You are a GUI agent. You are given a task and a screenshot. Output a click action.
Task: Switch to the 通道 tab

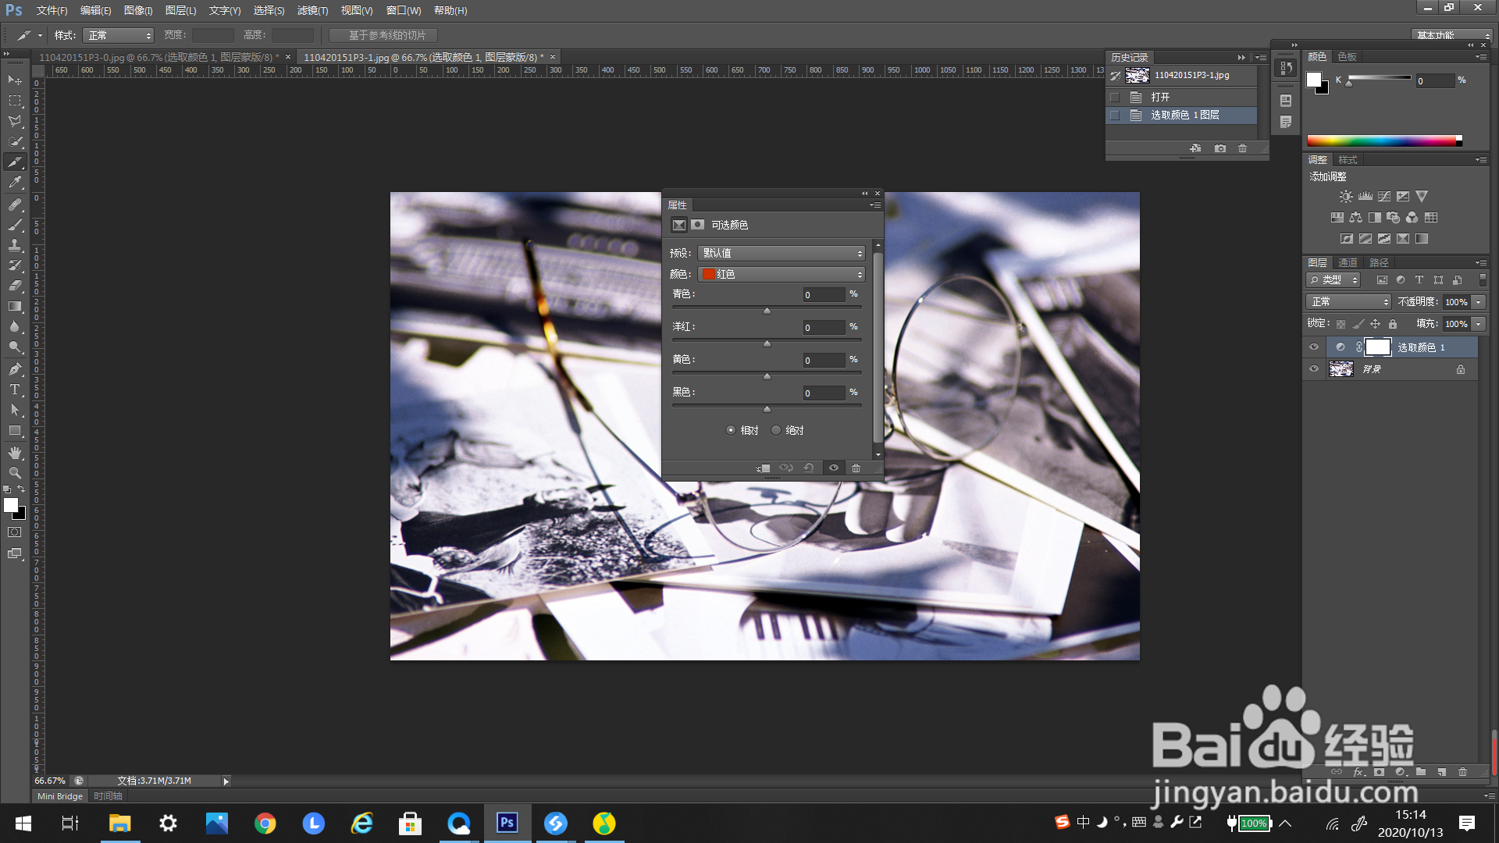coord(1348,262)
